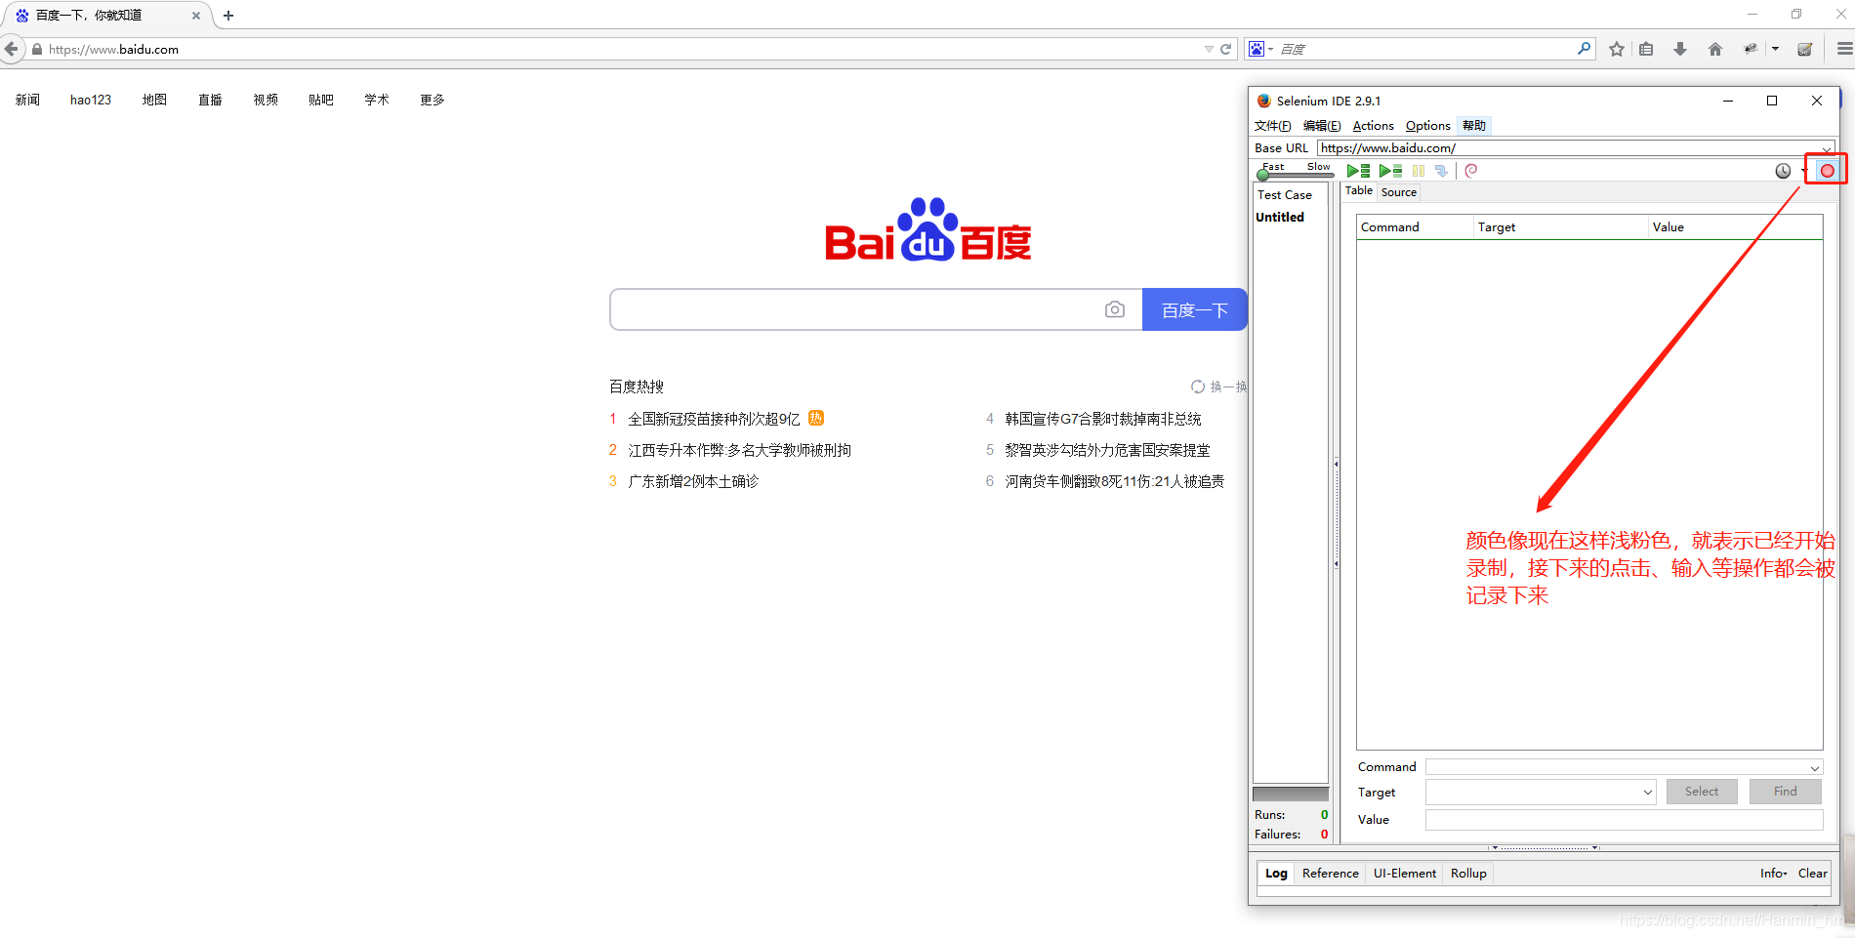Click the Fast/Slow speed slider knob
This screenshot has width=1855, height=938.
pos(1263,175)
